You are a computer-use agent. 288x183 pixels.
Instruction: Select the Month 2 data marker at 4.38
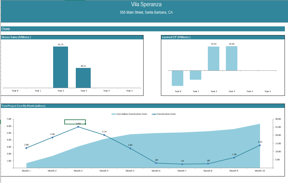coord(52,137)
